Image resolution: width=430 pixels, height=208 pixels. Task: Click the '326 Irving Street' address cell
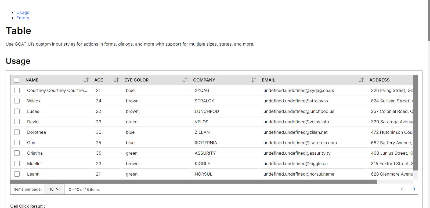(390, 90)
